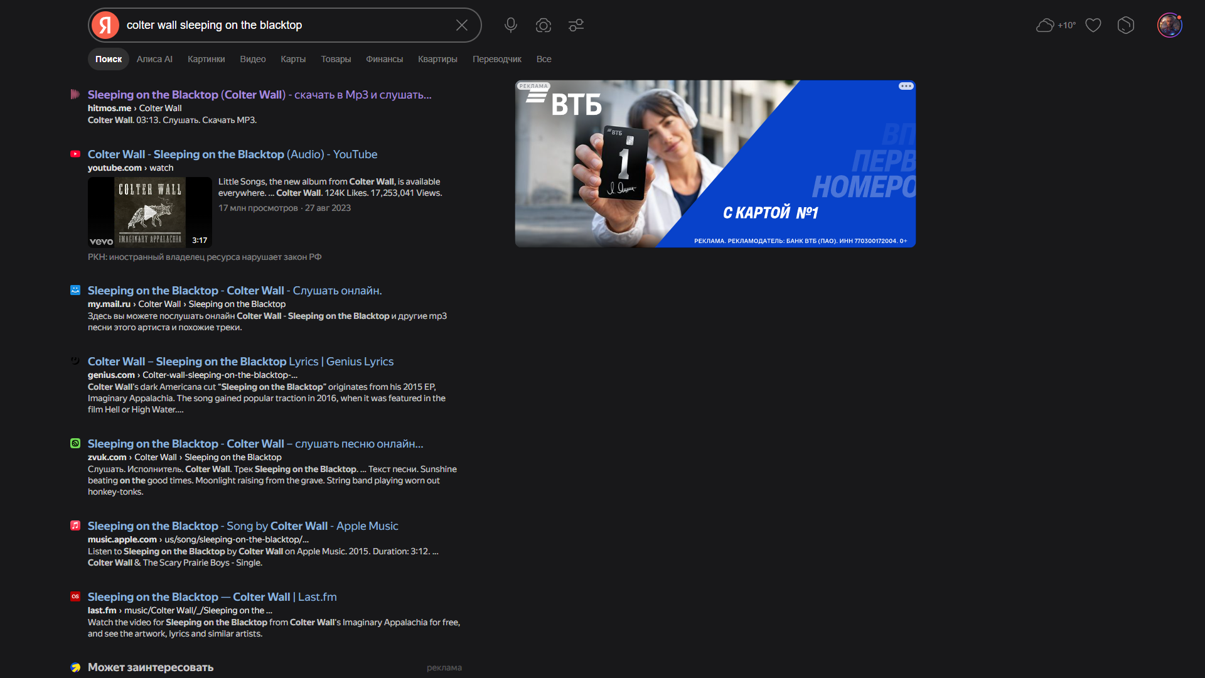Click the Genius result favicon

[75, 361]
